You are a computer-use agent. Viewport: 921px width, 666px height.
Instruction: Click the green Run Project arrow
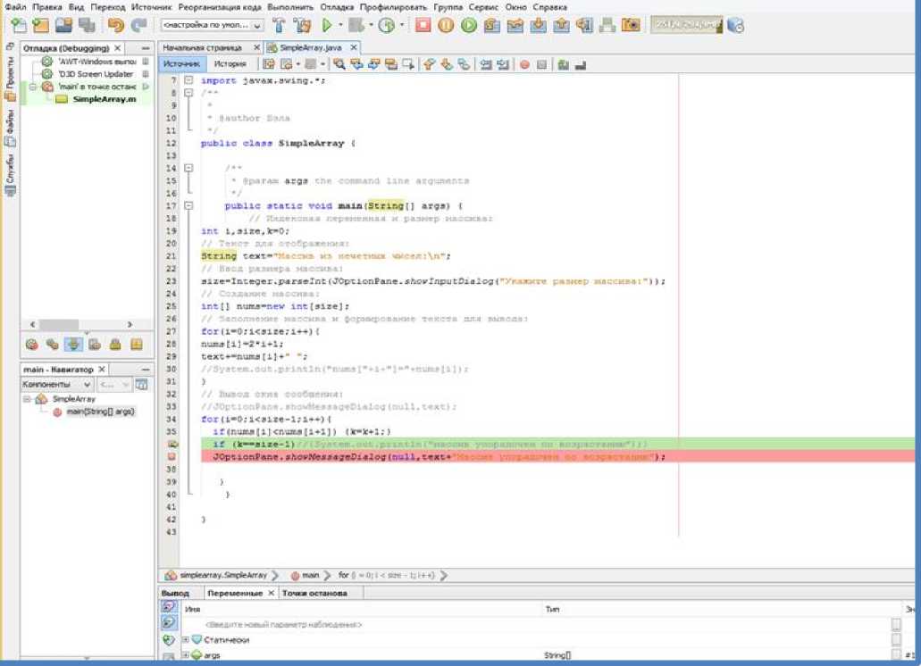(x=327, y=26)
